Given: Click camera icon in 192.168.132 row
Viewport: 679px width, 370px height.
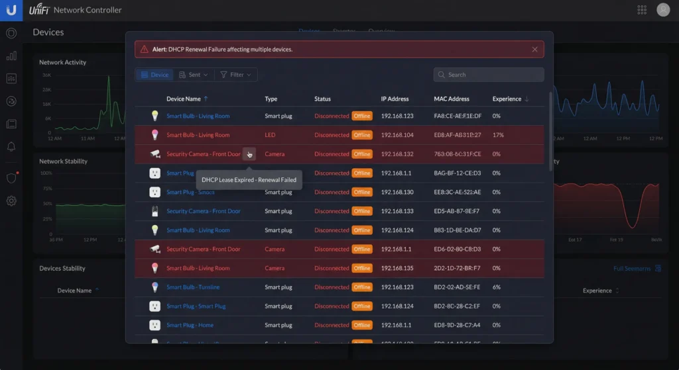Looking at the screenshot, I should point(154,154).
